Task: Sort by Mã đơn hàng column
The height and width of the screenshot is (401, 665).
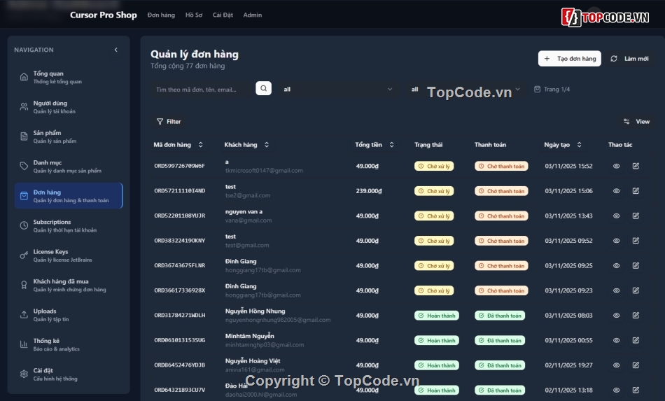Action: coord(178,145)
